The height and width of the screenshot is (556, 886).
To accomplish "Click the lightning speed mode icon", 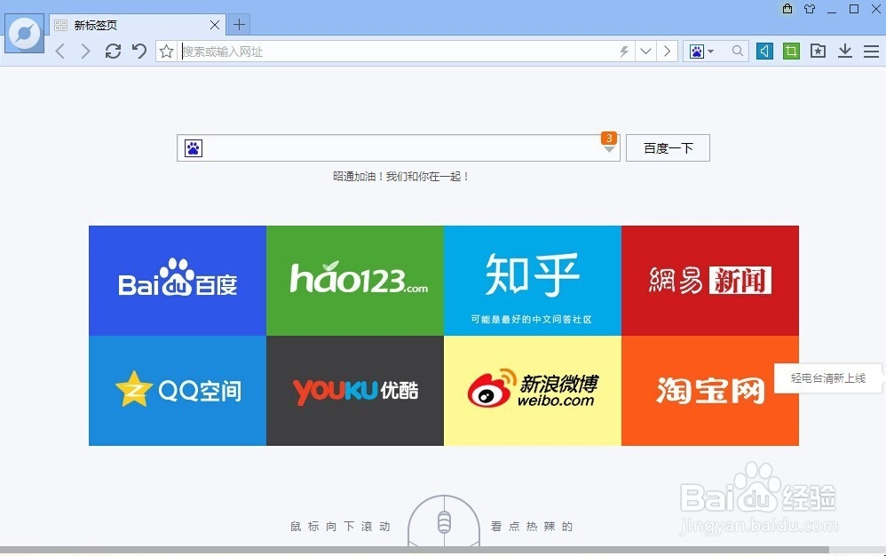I will [624, 52].
